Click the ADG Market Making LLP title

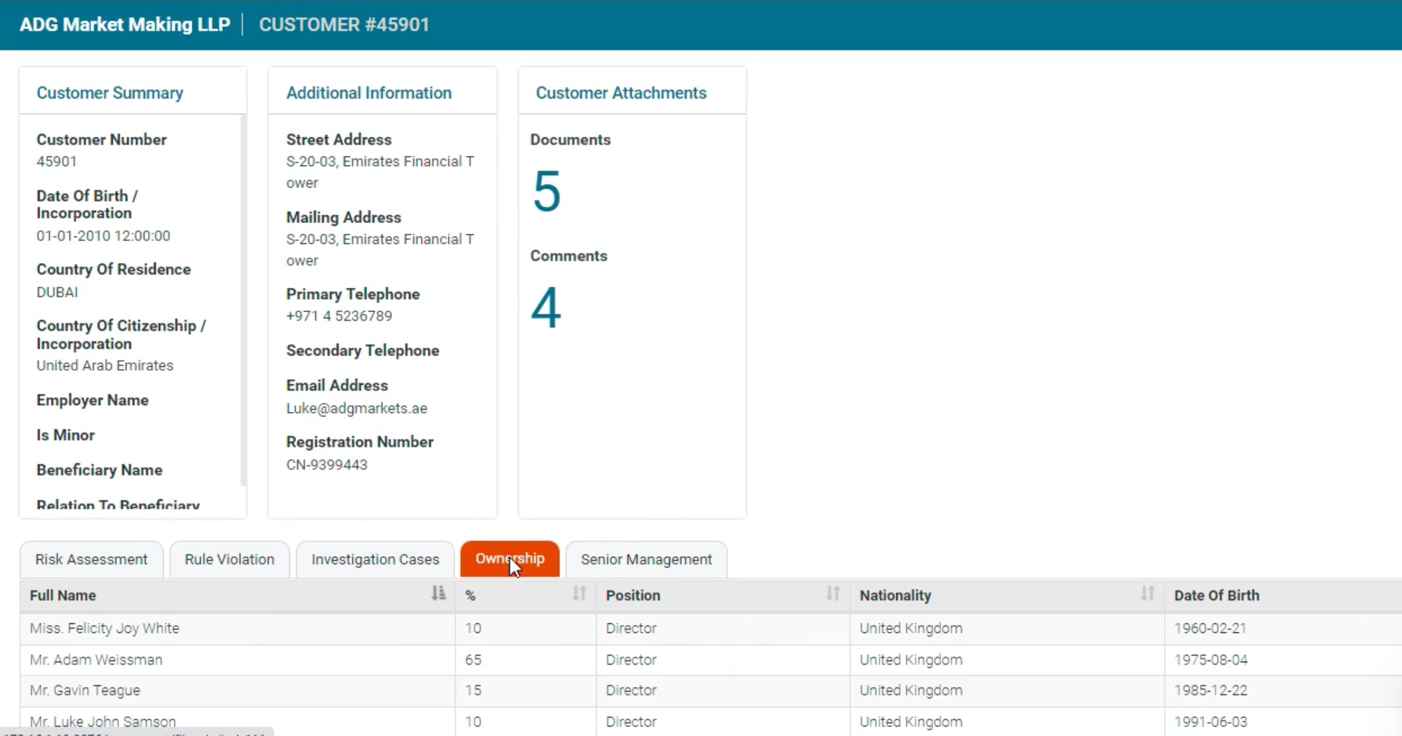coord(124,25)
